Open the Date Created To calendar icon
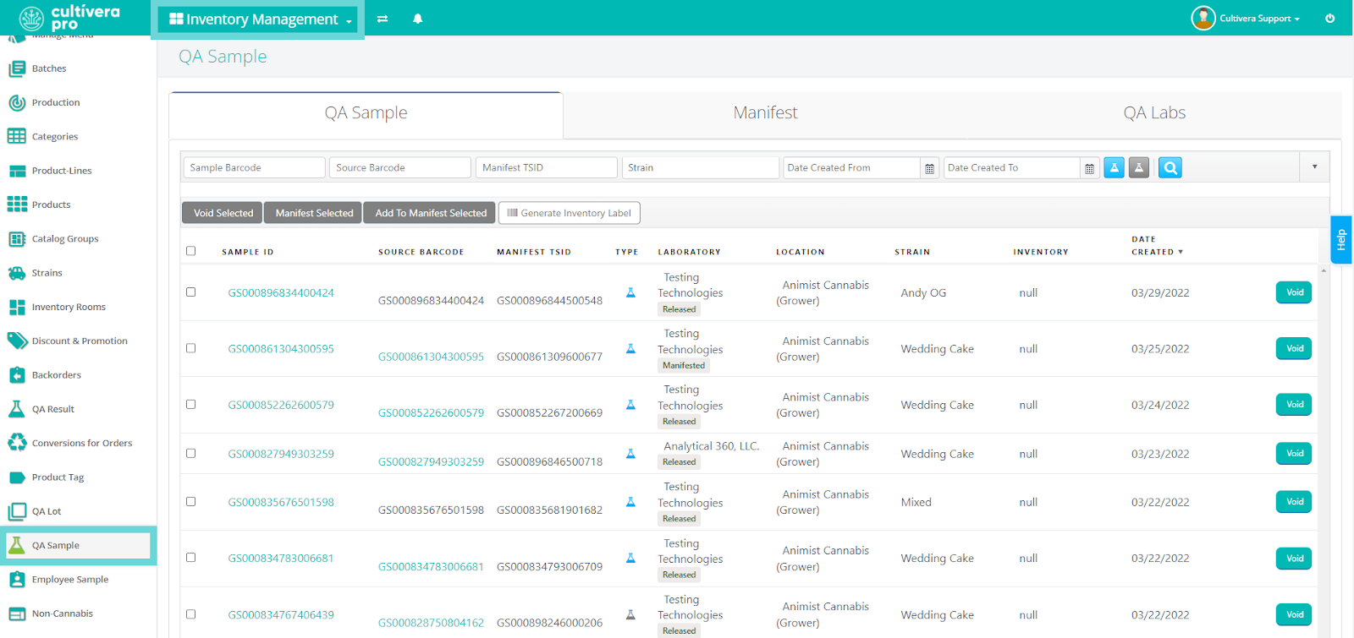Image resolution: width=1354 pixels, height=638 pixels. coord(1089,168)
